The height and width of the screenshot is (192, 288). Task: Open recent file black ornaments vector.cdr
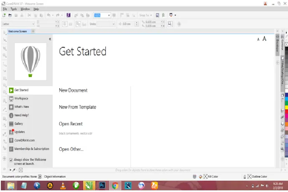pyautogui.click(x=76, y=133)
